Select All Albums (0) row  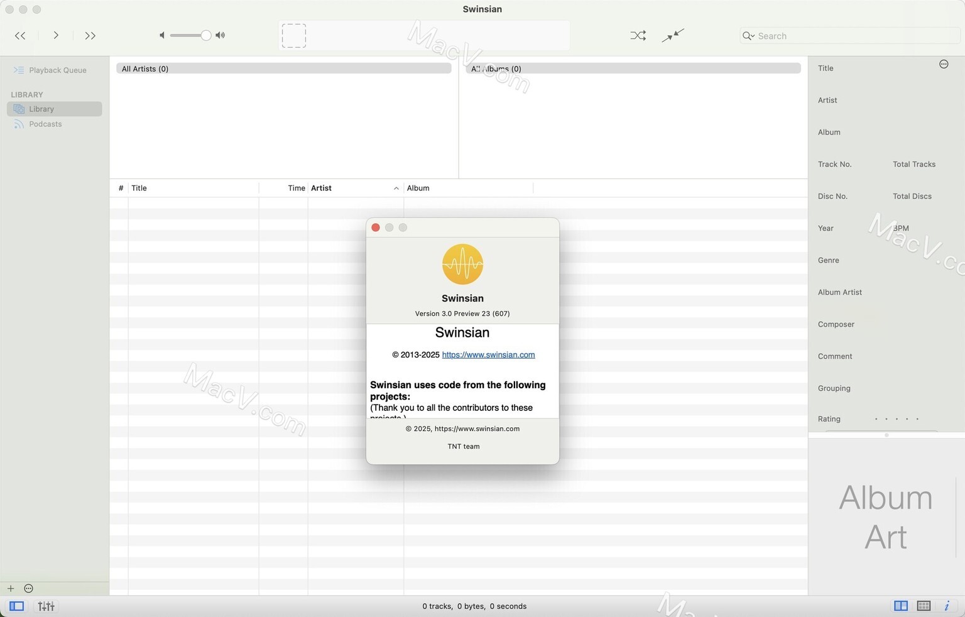tap(633, 68)
